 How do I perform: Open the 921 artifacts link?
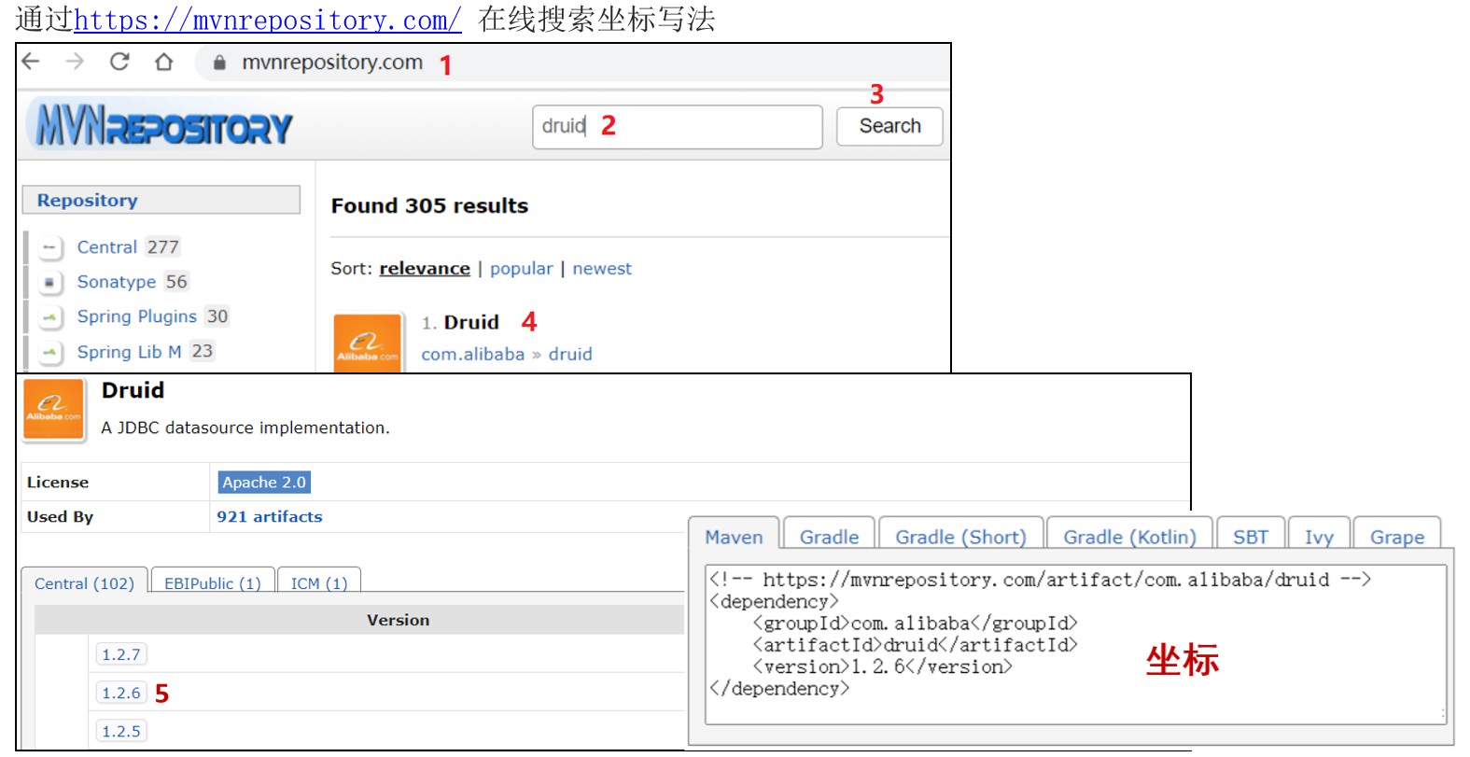270,517
